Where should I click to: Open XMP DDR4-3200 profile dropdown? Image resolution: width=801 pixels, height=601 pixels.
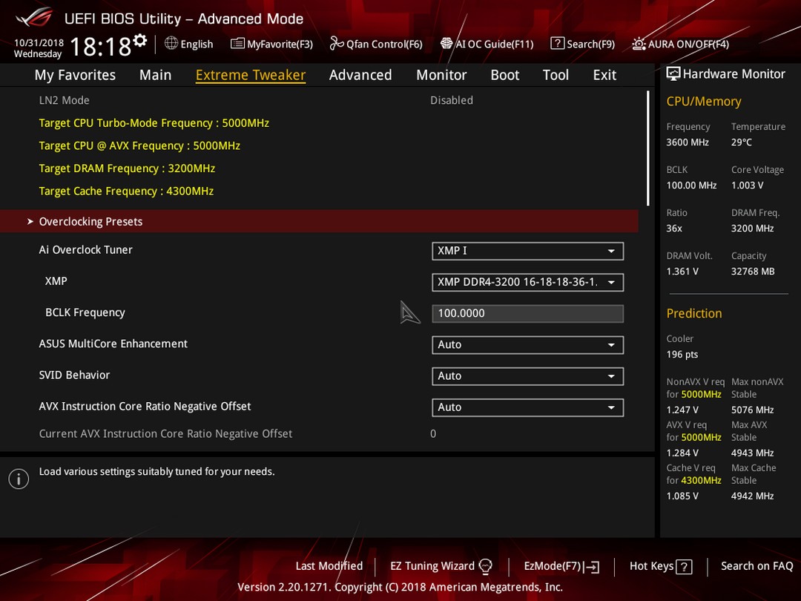pyautogui.click(x=528, y=282)
